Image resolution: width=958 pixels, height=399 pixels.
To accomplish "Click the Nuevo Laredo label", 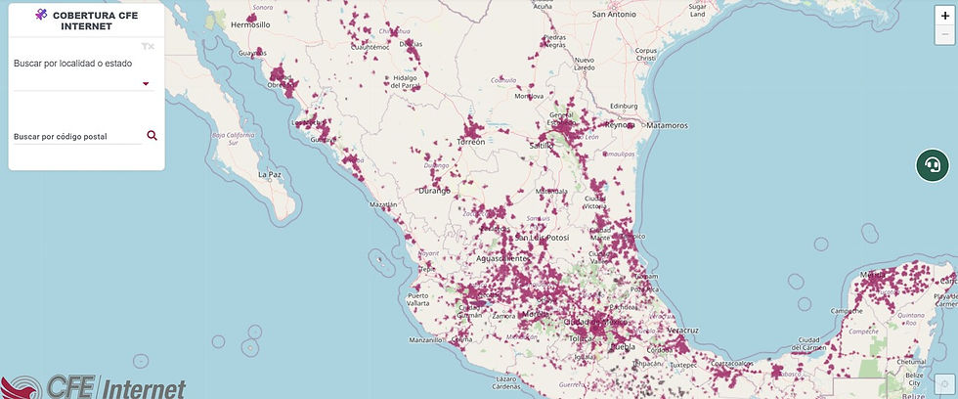I will coord(585,65).
